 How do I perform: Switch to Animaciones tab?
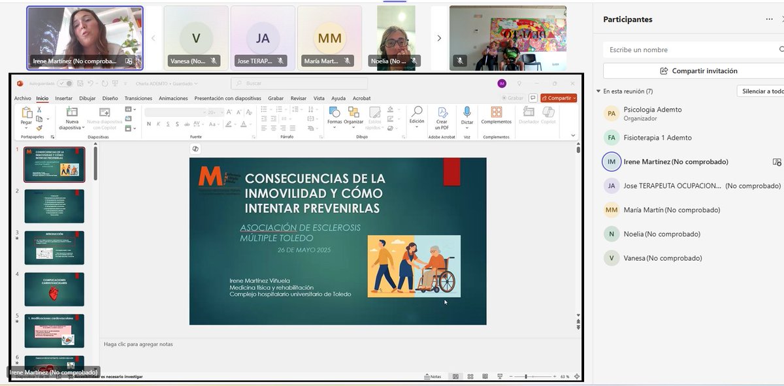tap(173, 98)
